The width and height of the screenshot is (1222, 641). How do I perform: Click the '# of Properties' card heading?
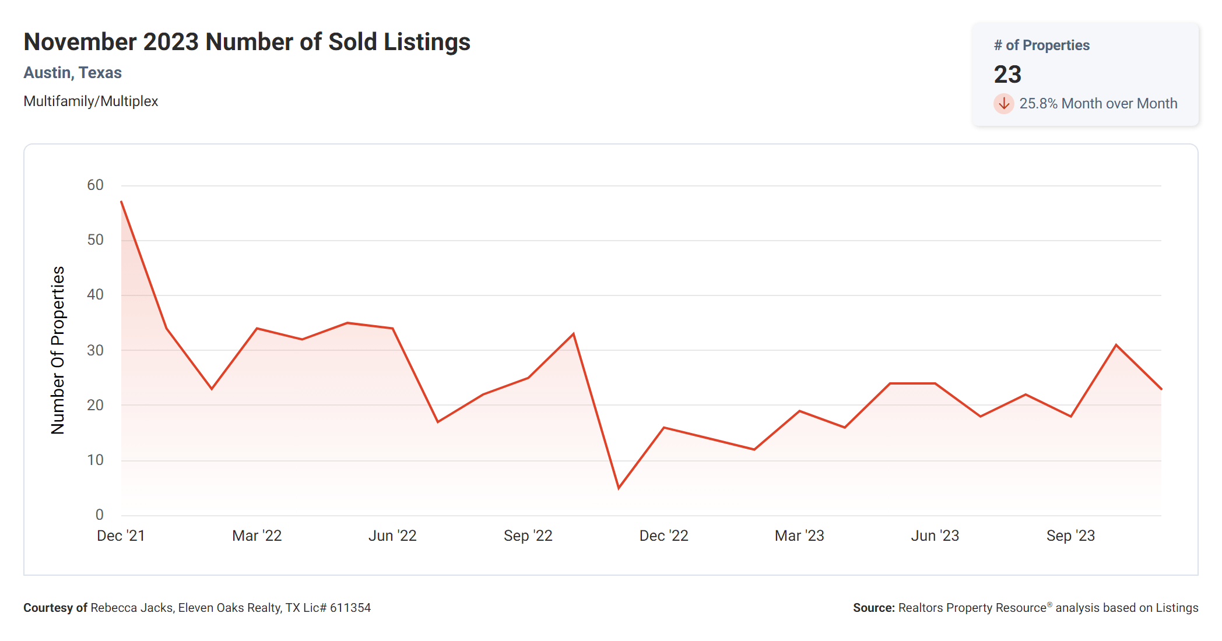[x=1041, y=45]
